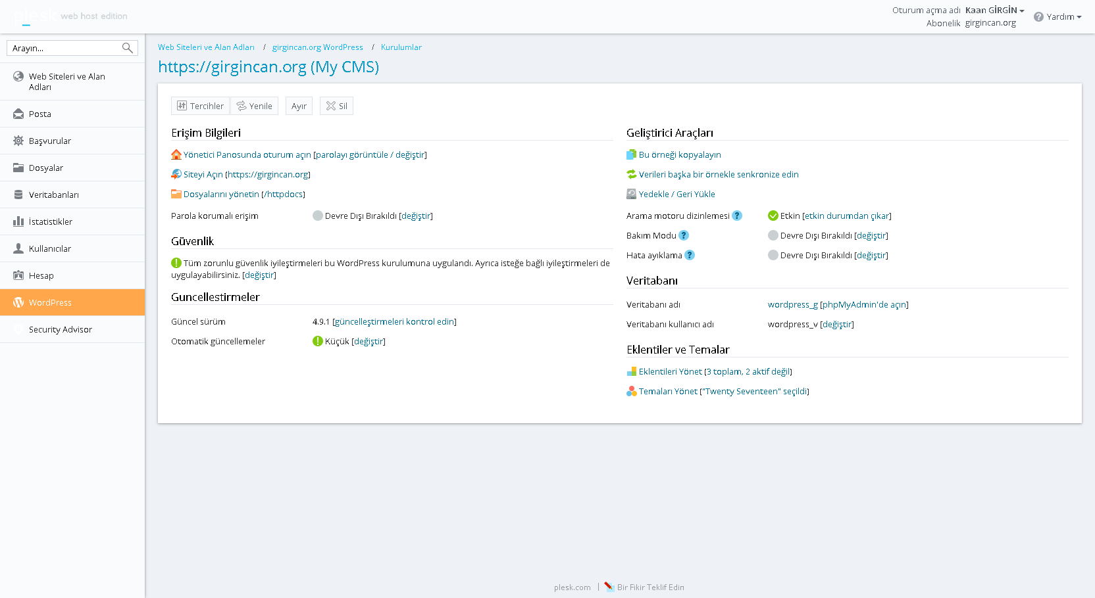Viewport: 1095px width, 598px height.
Task: Open Verileri başka bir örnekle senkronize edin
Action: coord(719,174)
